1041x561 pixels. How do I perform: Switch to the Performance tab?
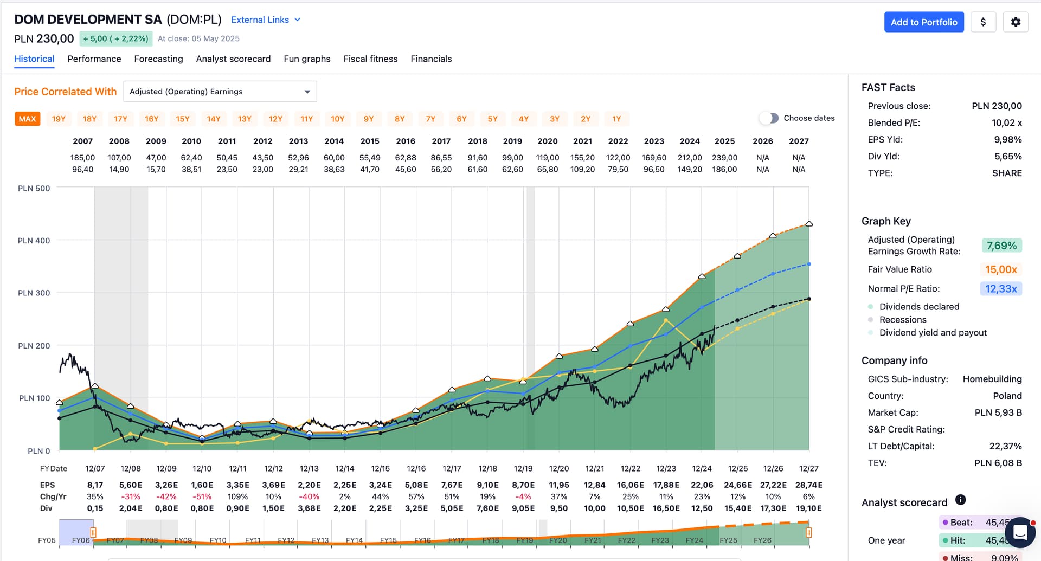point(94,59)
